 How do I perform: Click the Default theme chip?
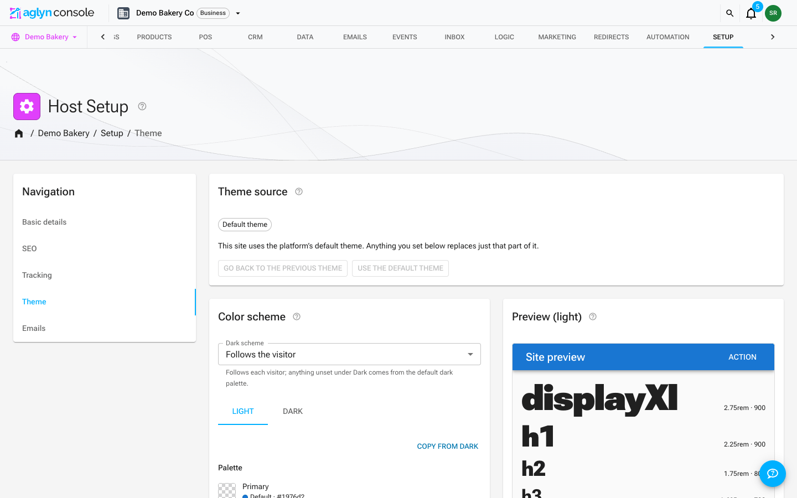point(245,224)
